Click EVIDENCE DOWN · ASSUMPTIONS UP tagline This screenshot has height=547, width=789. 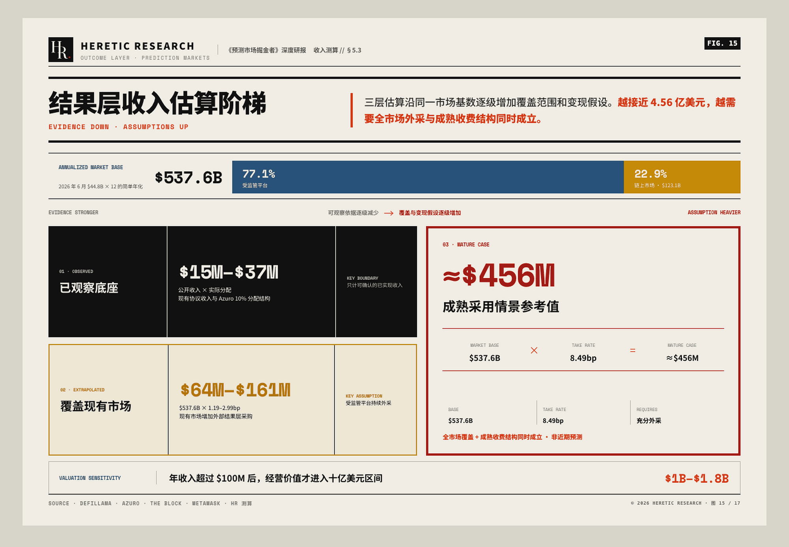point(118,127)
